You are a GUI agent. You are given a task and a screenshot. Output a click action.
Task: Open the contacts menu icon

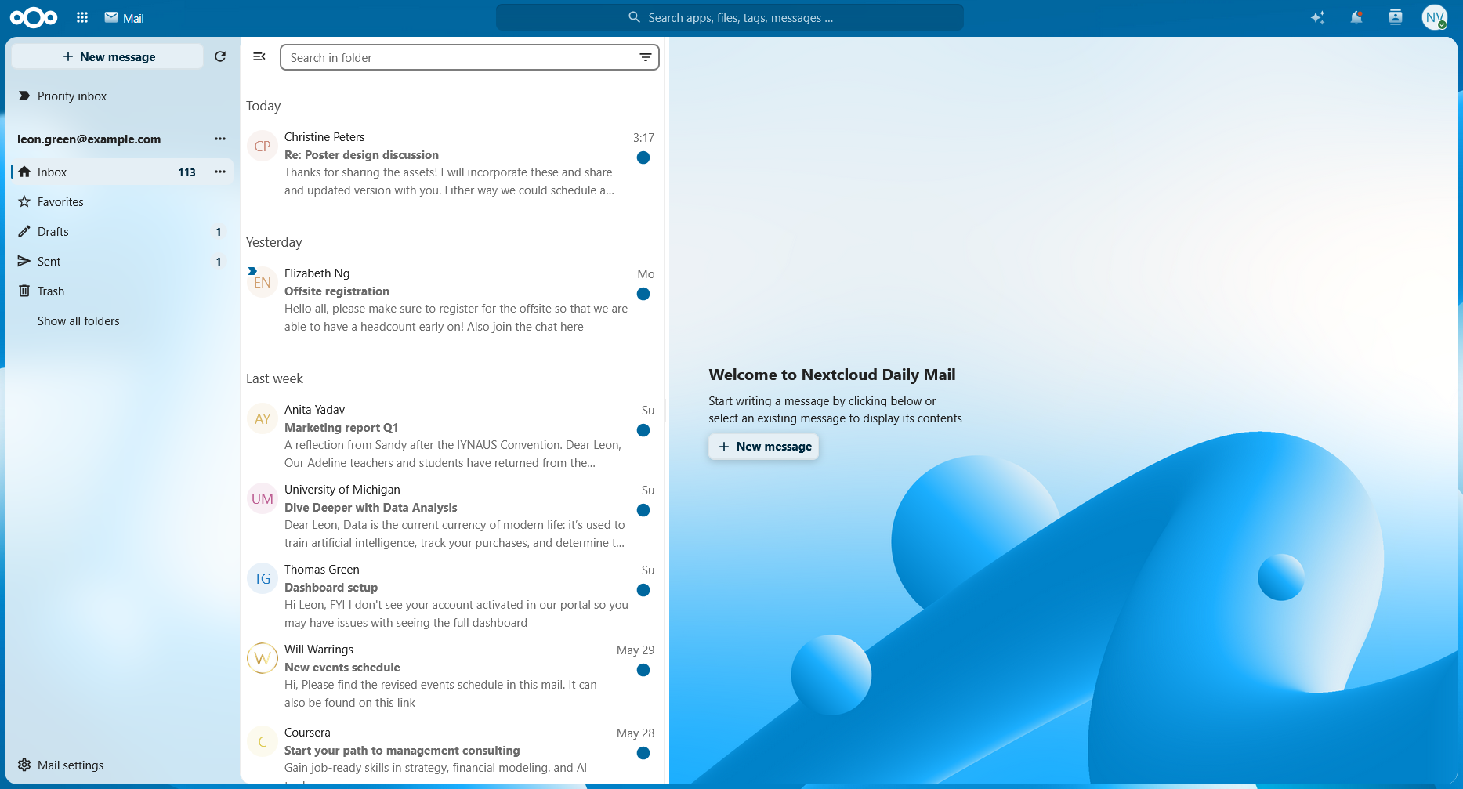click(x=1396, y=17)
